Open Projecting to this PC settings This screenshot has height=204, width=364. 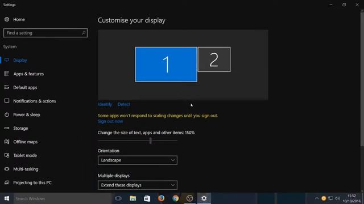[x=32, y=182]
